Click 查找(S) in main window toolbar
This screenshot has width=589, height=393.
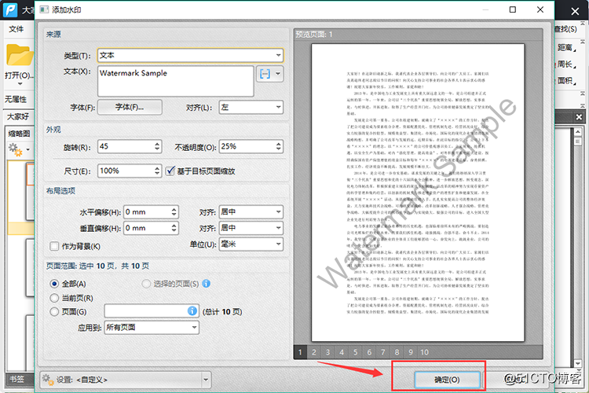coord(565,29)
